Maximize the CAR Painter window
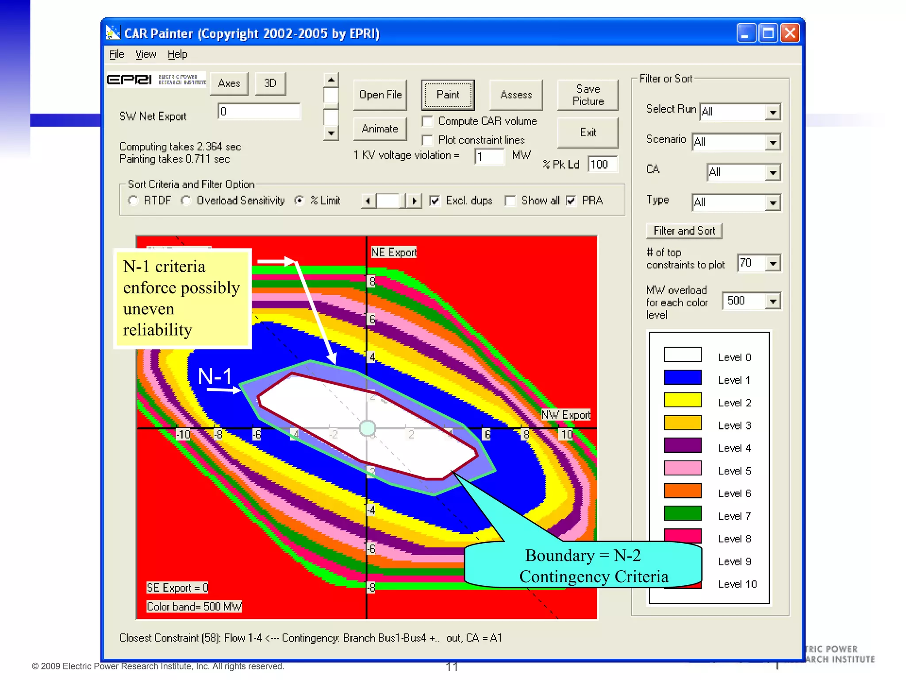This screenshot has width=906, height=680. coord(768,33)
